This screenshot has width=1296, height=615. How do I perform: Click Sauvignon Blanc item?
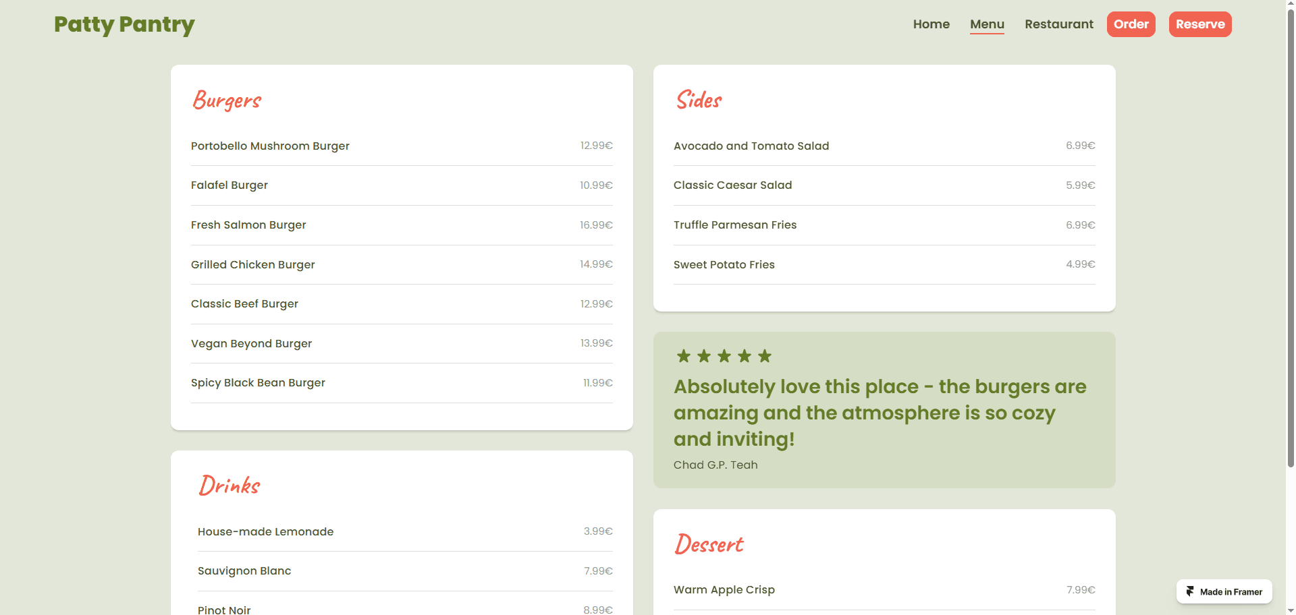click(x=244, y=570)
